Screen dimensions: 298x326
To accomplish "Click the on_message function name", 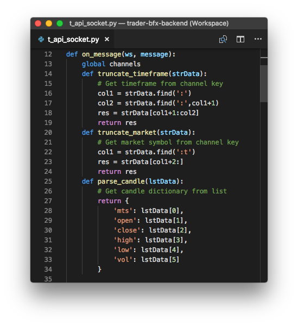I will [102, 54].
